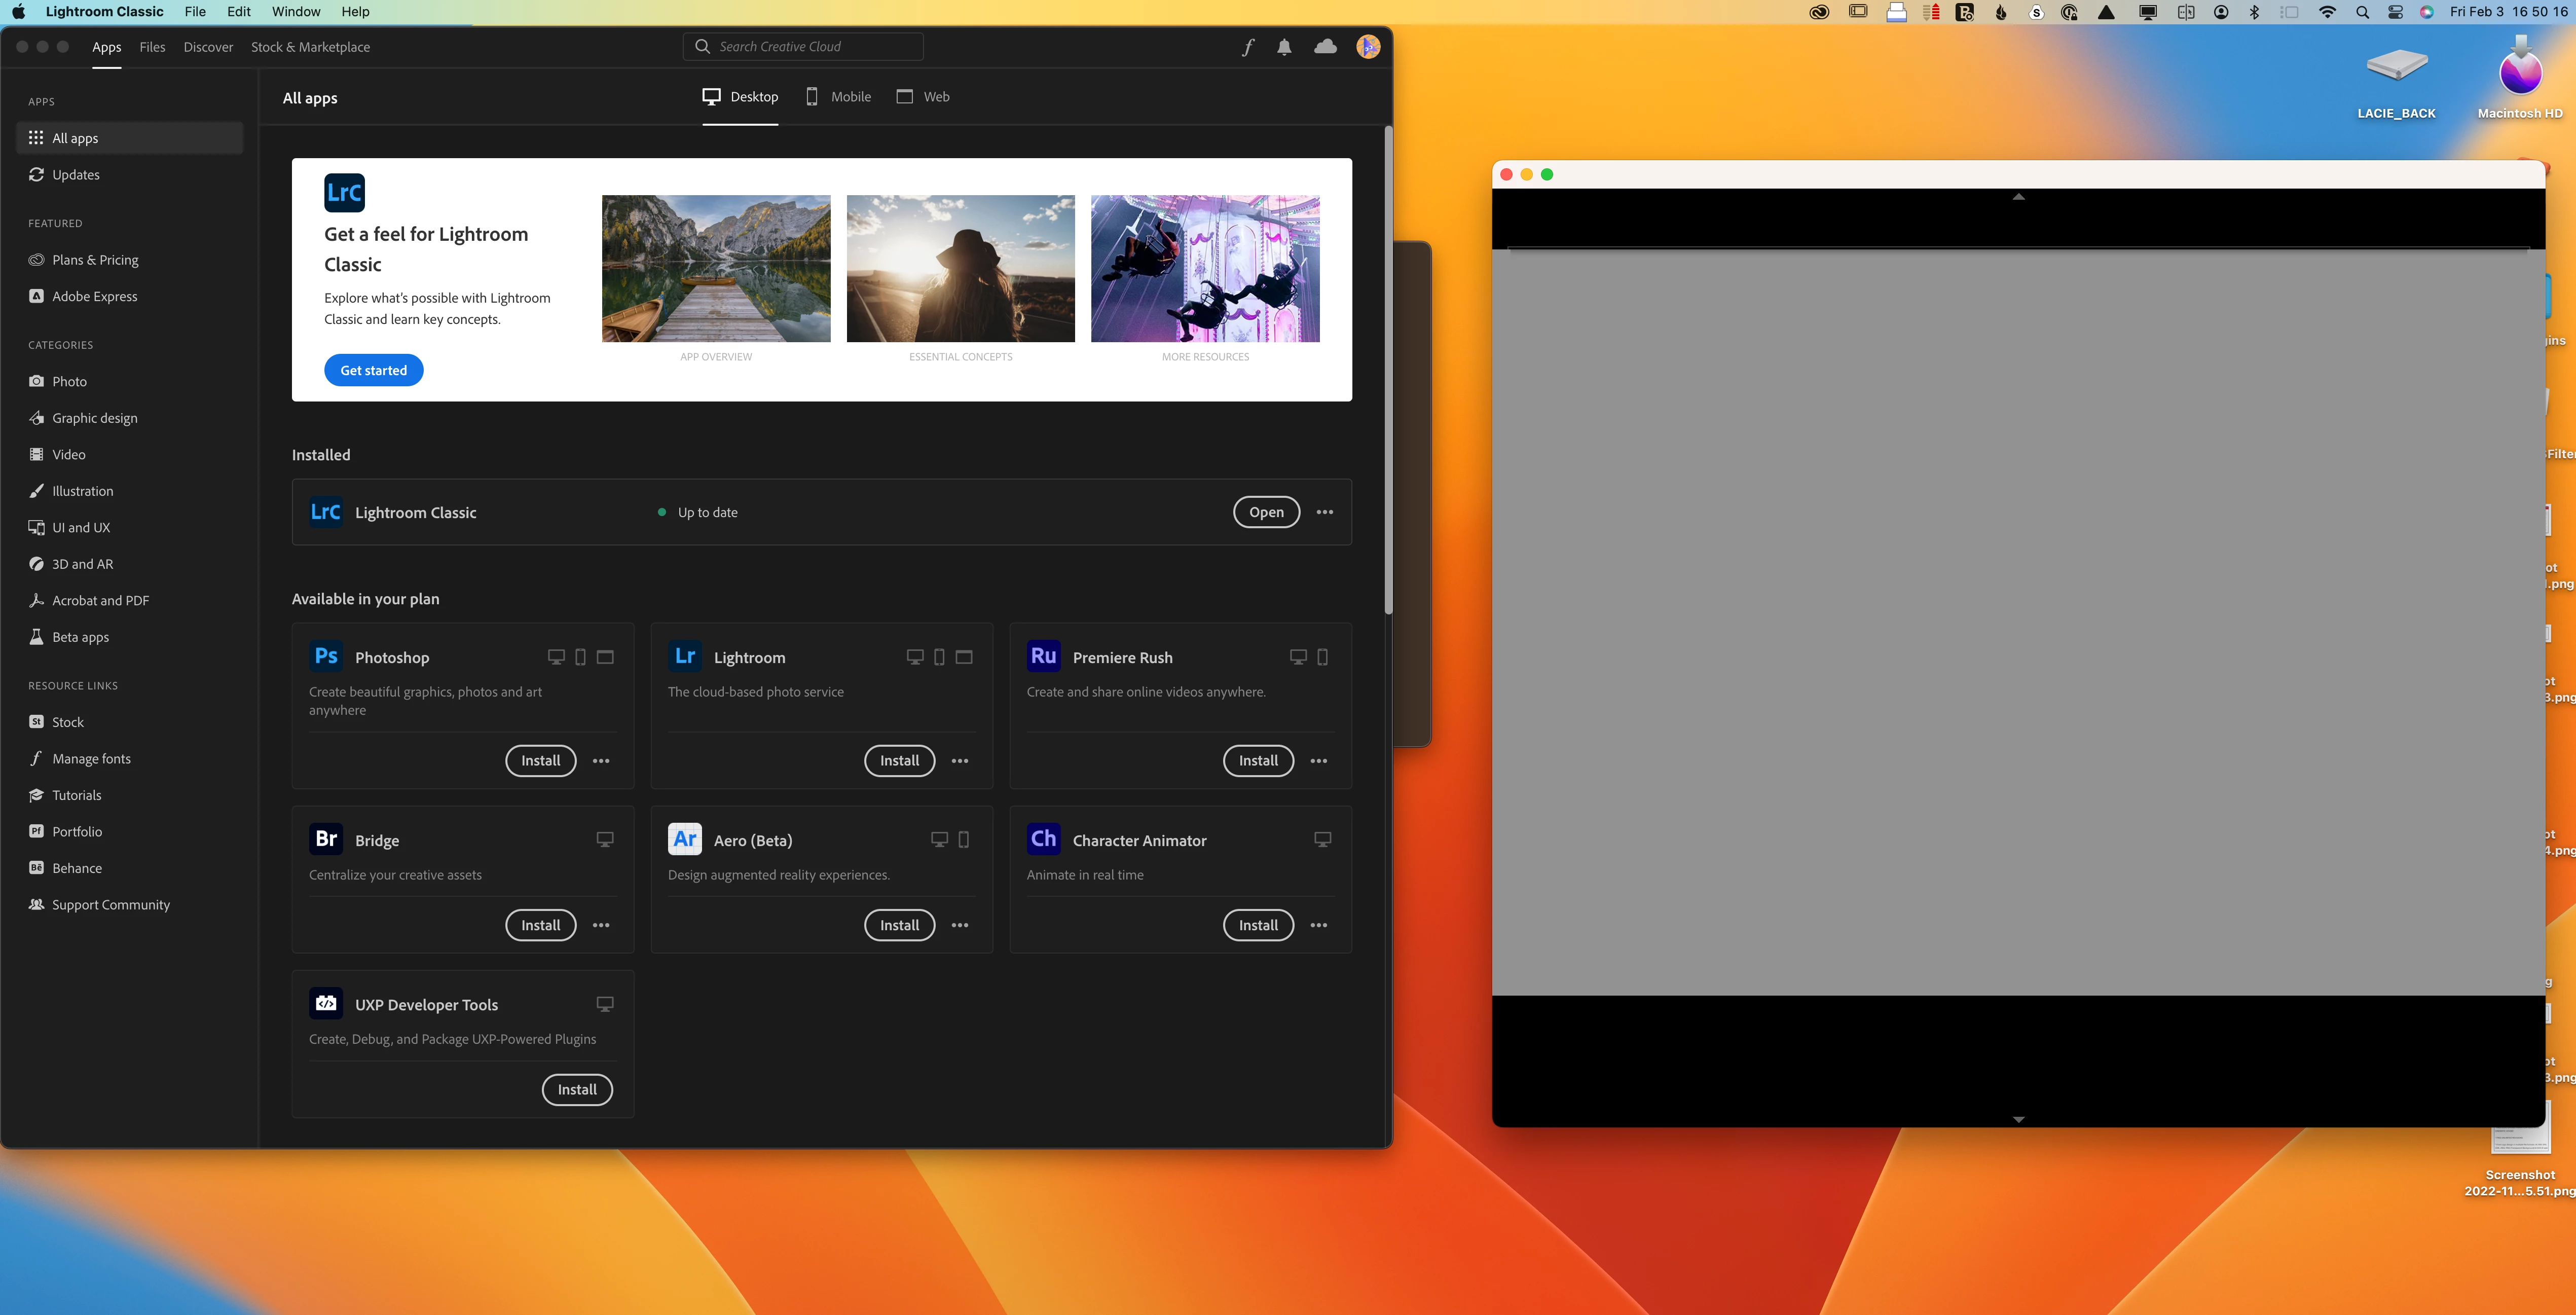Image resolution: width=2576 pixels, height=1315 pixels.
Task: Select Beta apps in sidebar
Action: coord(80,637)
